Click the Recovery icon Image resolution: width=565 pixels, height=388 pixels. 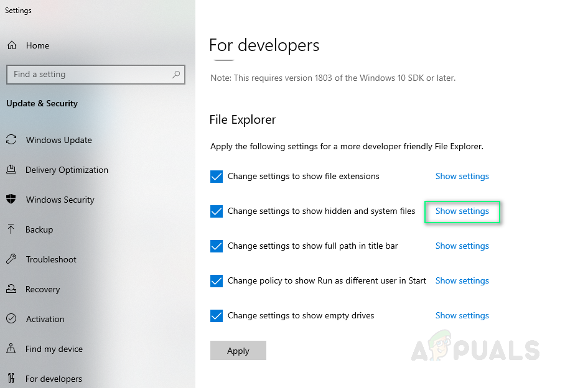coord(12,289)
